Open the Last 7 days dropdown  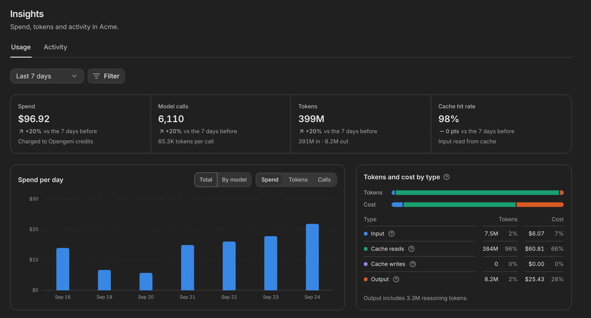47,76
